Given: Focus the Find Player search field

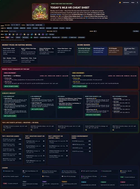Looking at the screenshot, I should pyautogui.click(x=27, y=31).
